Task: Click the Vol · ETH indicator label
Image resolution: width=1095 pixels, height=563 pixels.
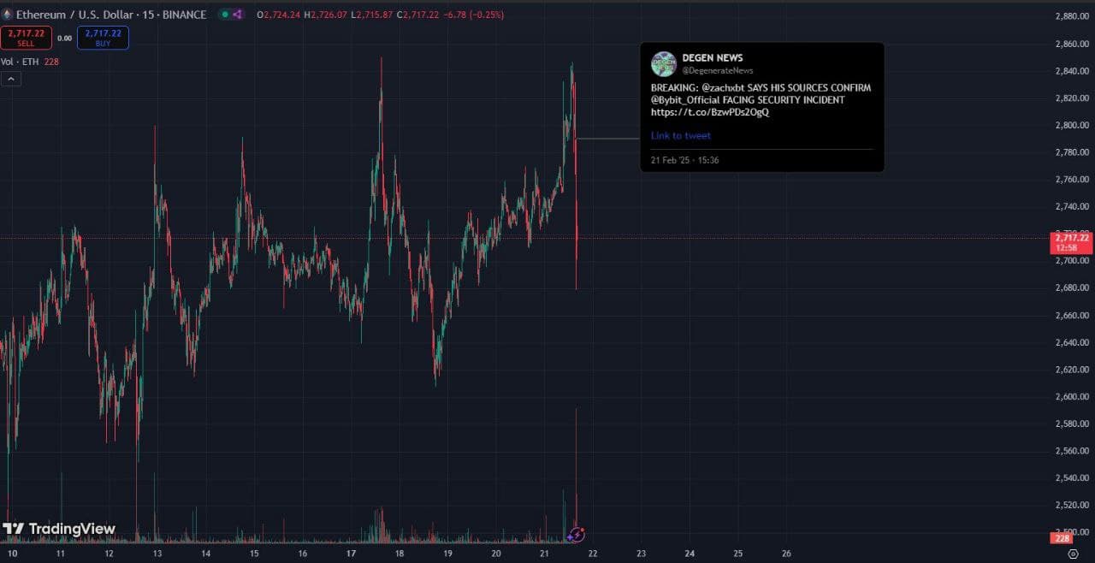Action: coord(18,62)
